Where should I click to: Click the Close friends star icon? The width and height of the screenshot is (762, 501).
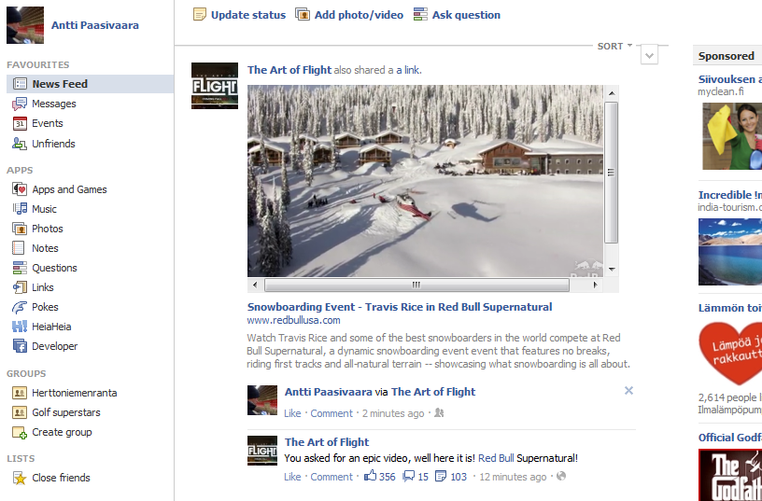pyautogui.click(x=20, y=478)
